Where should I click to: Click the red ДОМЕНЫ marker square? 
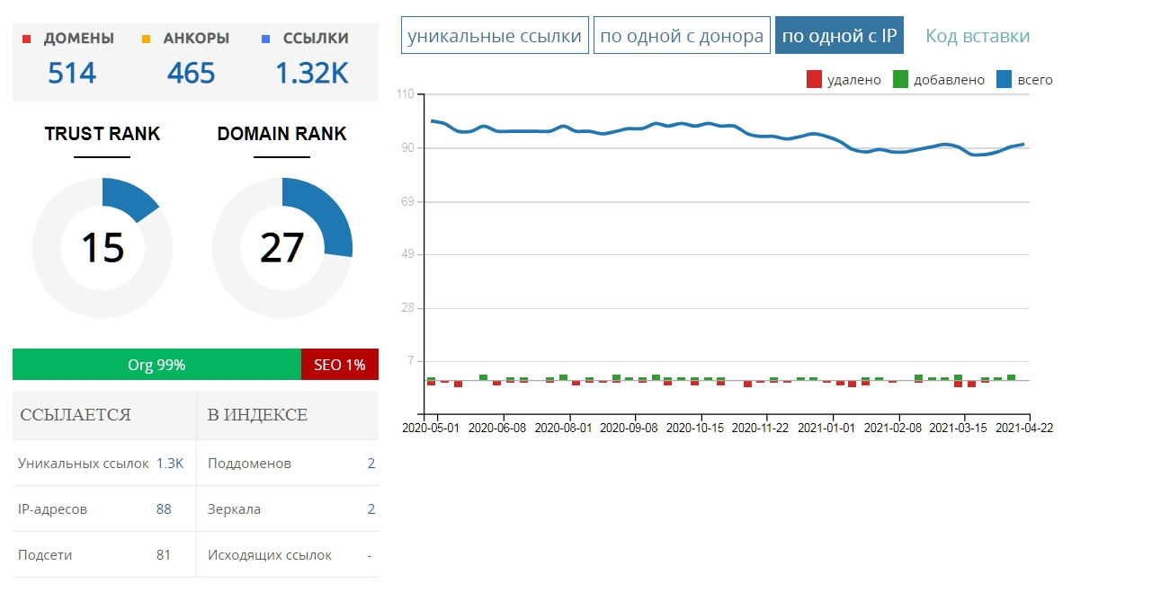coord(26,39)
